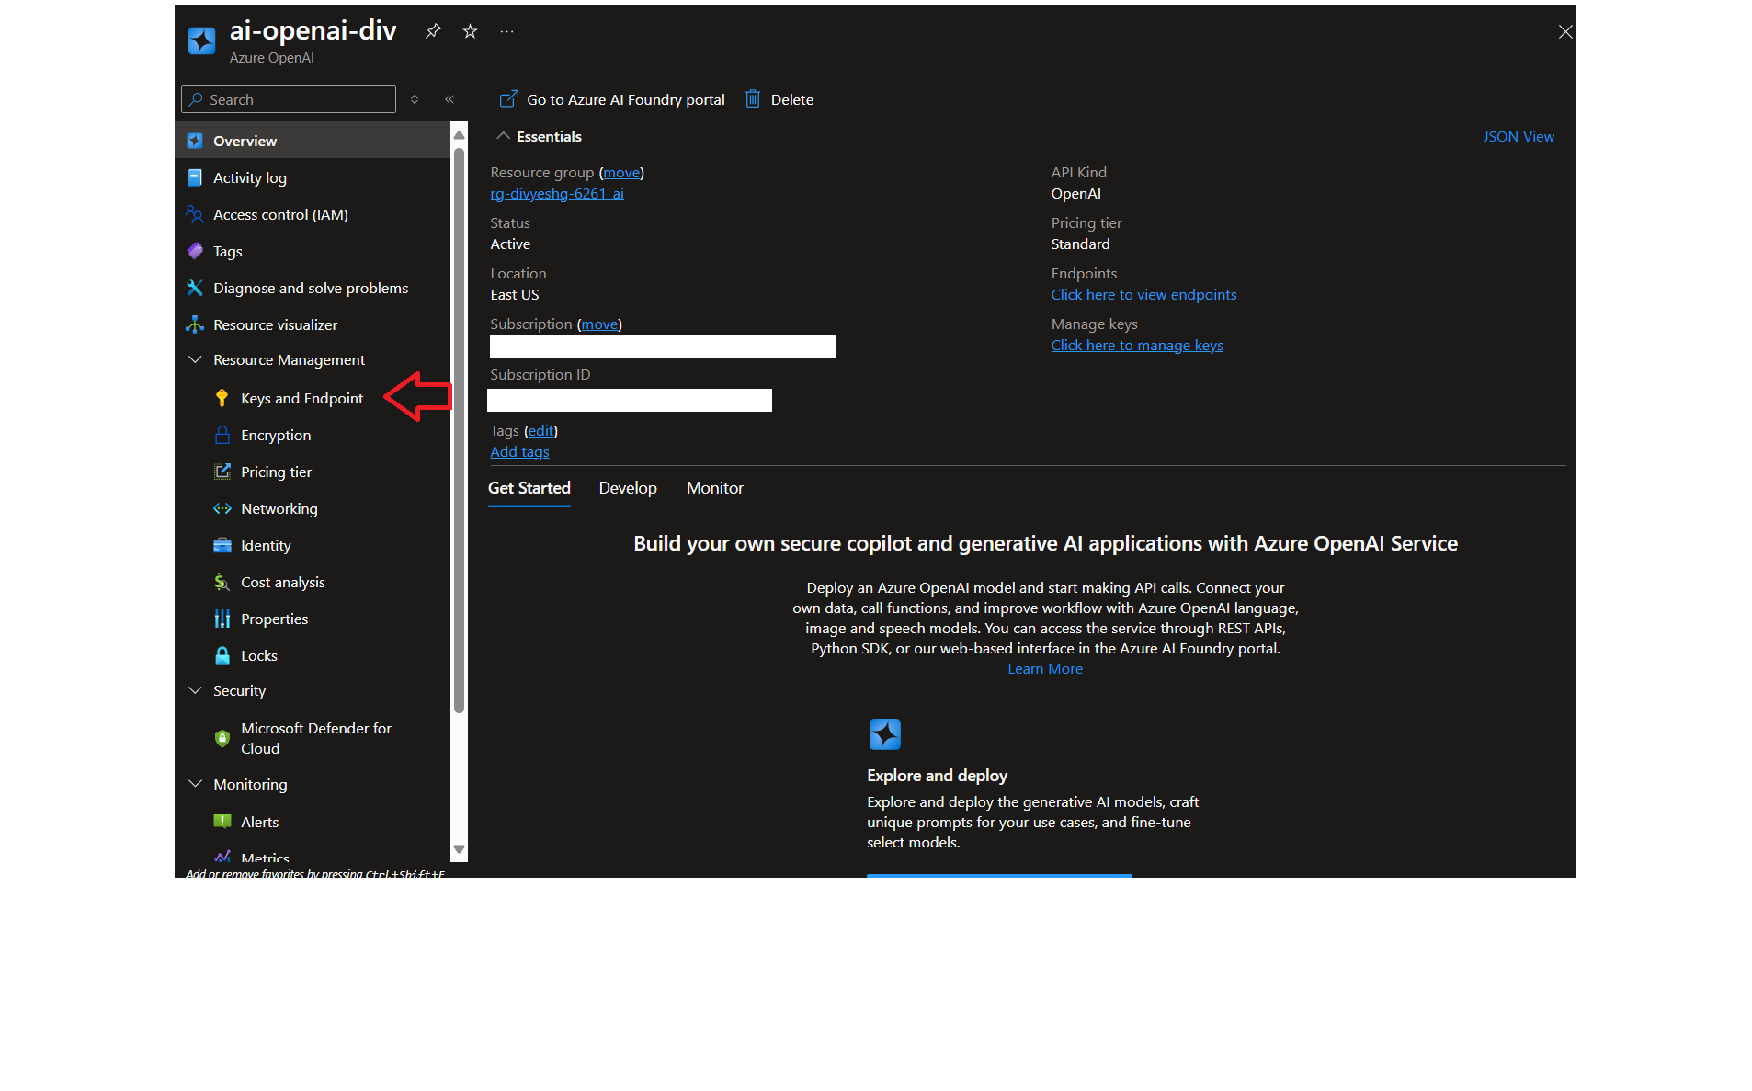
Task: Collapse the Resource Management section
Action: click(195, 359)
